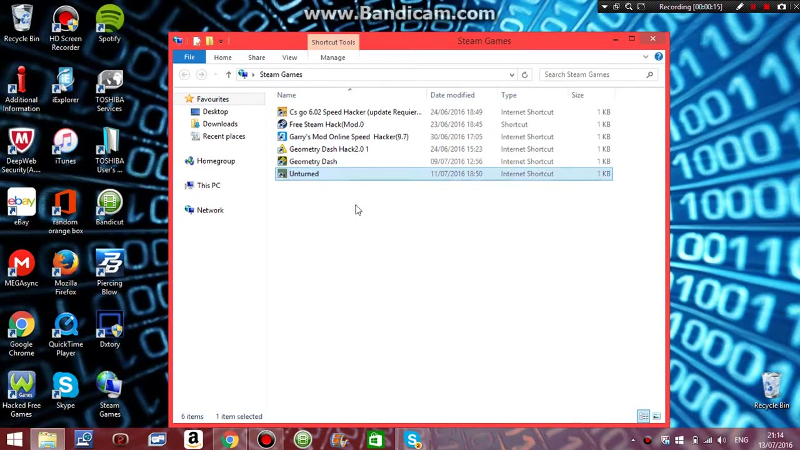Open TOSHIBA Services desktop icon

[x=109, y=90]
